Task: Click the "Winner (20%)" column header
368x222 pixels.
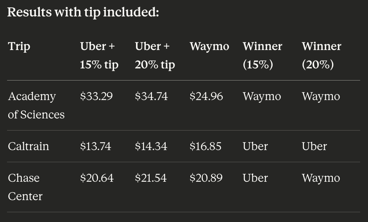Action: (x=321, y=55)
